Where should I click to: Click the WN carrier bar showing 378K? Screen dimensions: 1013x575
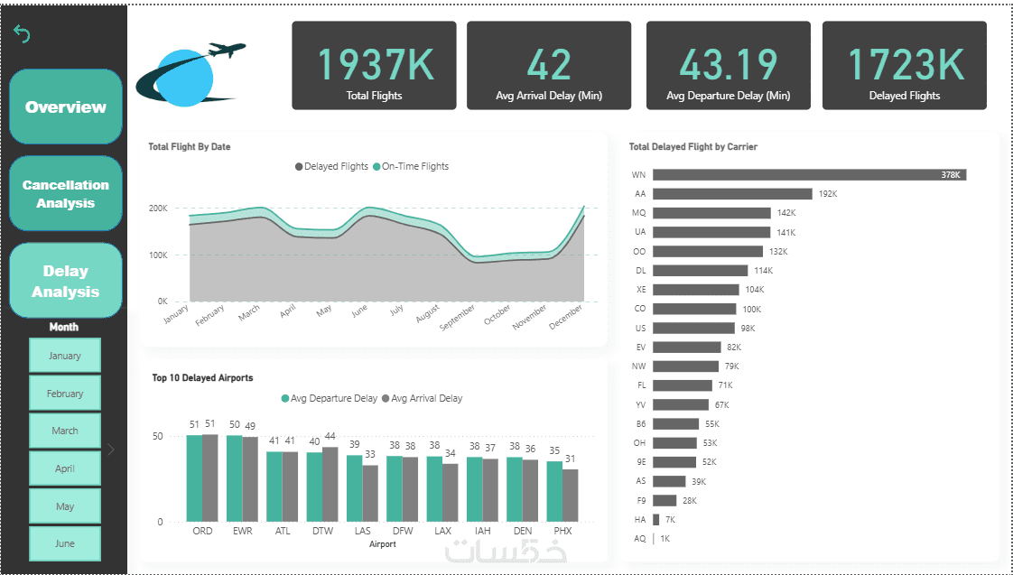pos(810,174)
